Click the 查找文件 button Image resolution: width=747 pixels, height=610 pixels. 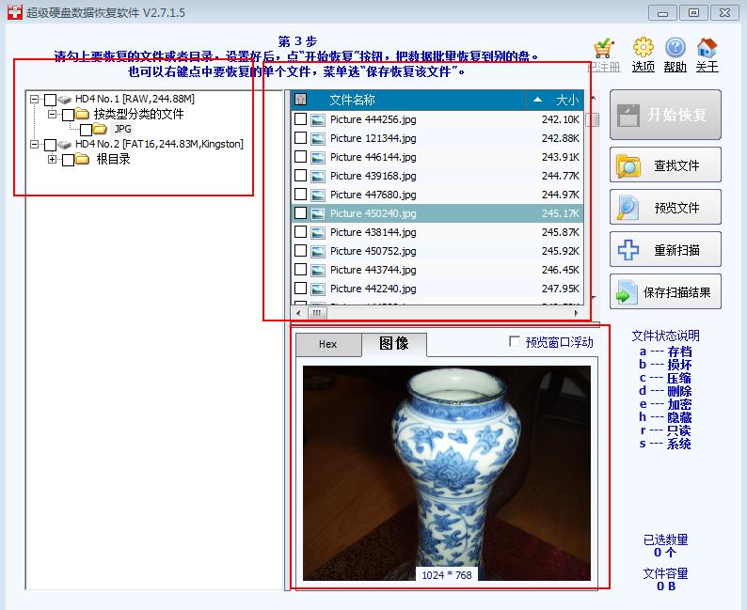[x=665, y=165]
